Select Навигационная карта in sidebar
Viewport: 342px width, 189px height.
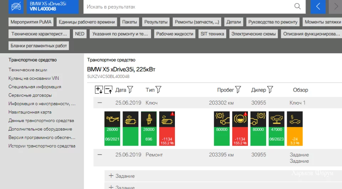30,112
